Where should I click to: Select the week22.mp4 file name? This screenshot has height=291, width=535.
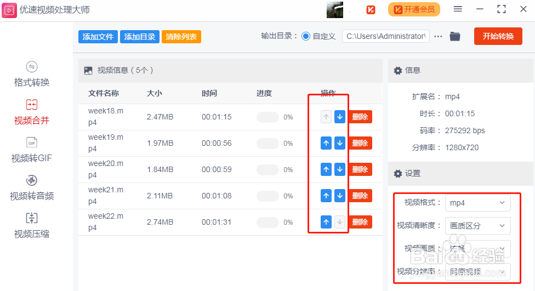click(106, 222)
